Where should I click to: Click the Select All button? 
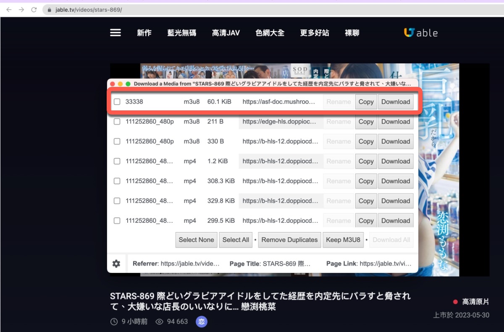(236, 240)
